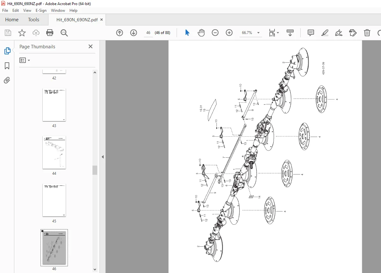
Task: Open the E-Sign menu
Action: [41, 10]
